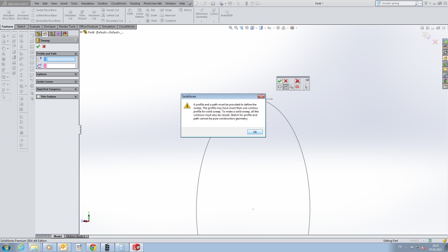Switch to the Features ribbon tab

coord(7,27)
